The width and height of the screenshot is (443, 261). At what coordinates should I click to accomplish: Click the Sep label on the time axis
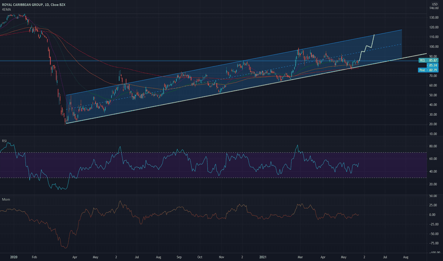point(179,257)
